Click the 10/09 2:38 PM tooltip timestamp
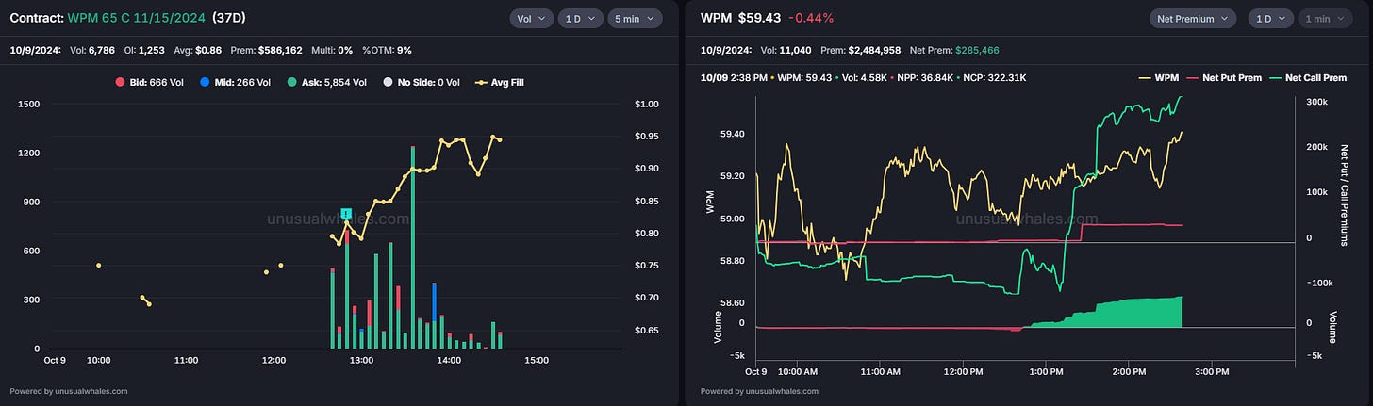Image resolution: width=1373 pixels, height=406 pixels. coord(734,77)
